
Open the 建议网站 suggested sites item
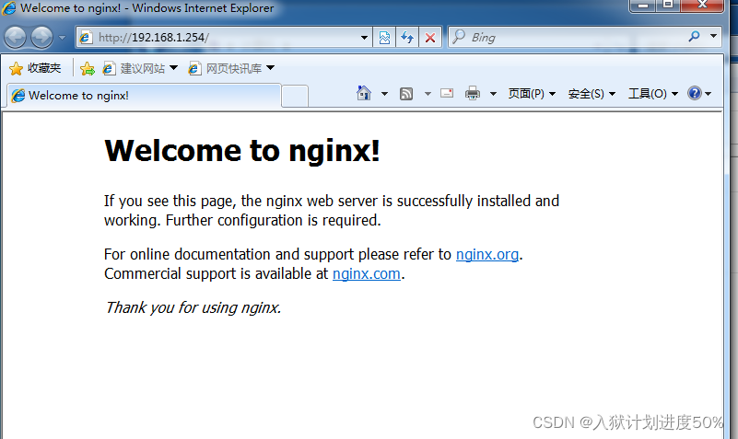pyautogui.click(x=140, y=69)
